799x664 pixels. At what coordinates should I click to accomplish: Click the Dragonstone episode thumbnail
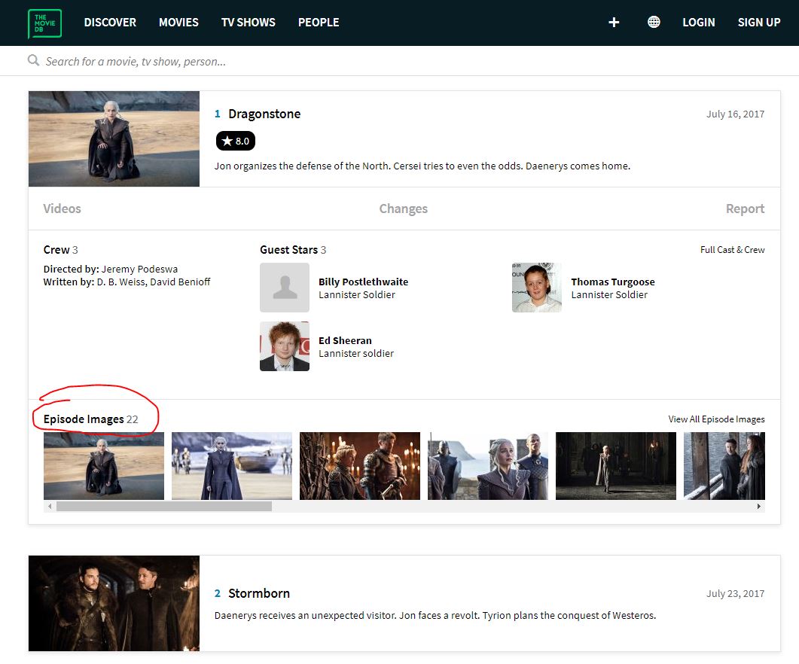click(x=114, y=139)
